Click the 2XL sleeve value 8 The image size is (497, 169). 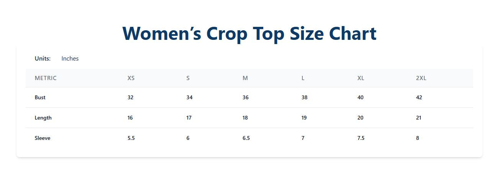417,138
